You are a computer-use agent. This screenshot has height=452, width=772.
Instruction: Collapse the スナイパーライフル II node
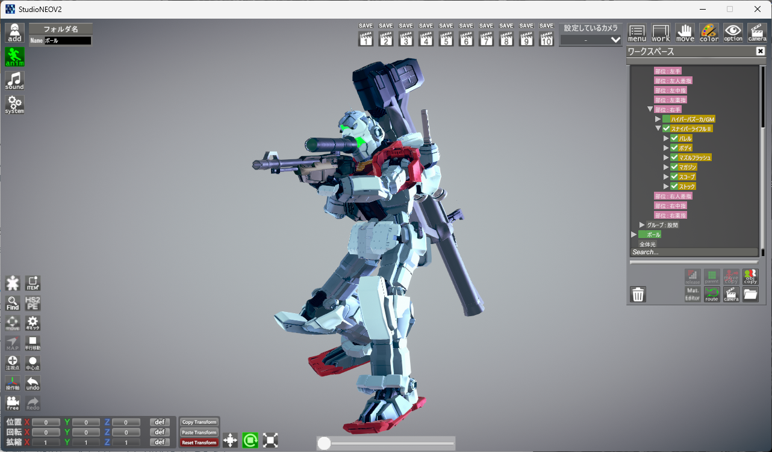658,129
